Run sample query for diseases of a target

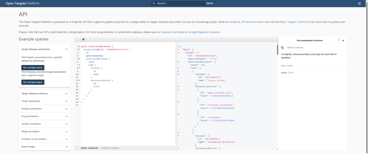tap(33, 82)
